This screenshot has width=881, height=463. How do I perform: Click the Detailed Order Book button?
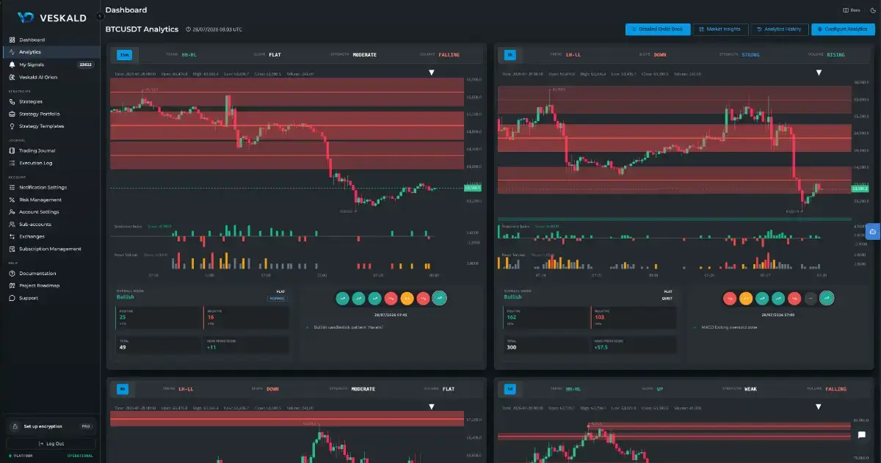pyautogui.click(x=658, y=29)
